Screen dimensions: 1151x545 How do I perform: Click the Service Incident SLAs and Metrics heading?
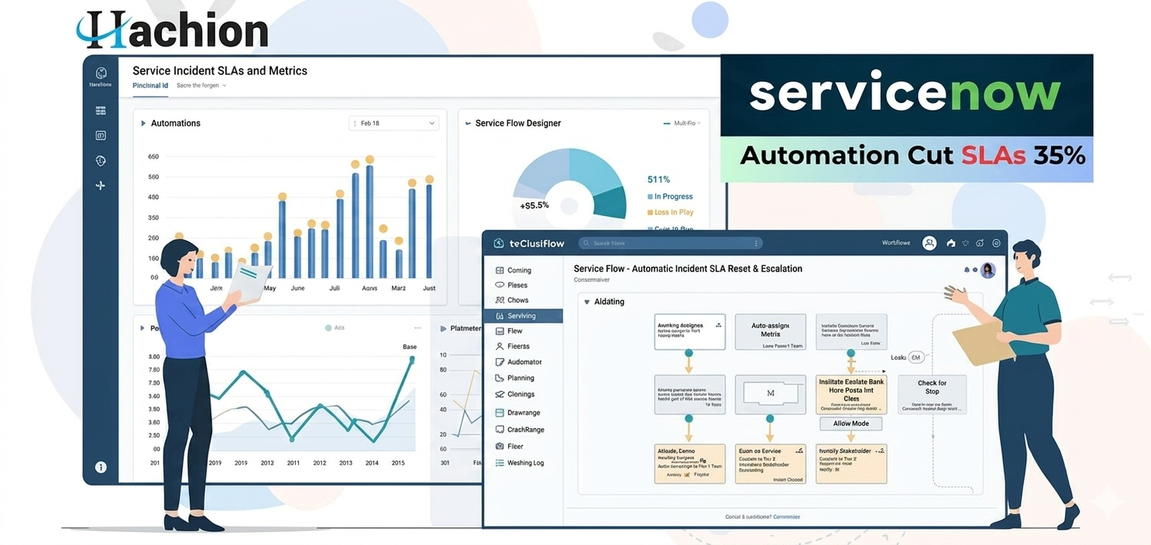[x=220, y=70]
